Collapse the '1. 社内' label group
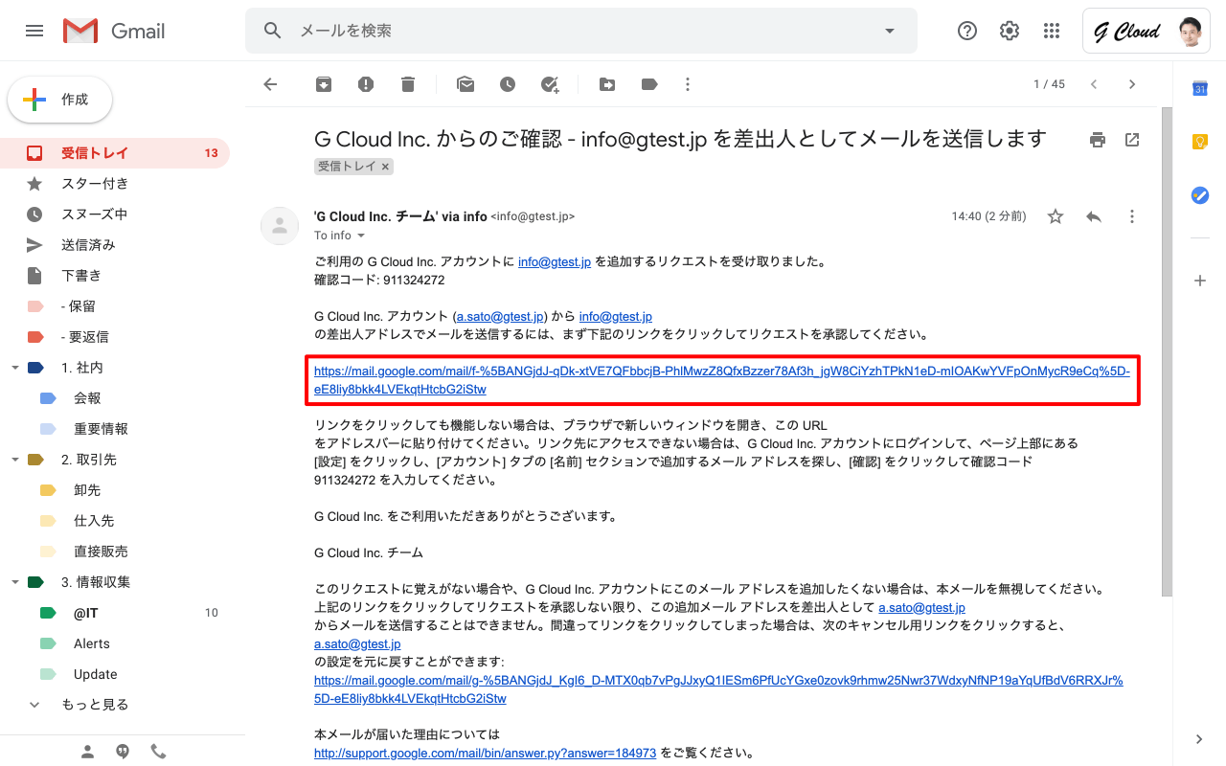 click(x=14, y=368)
